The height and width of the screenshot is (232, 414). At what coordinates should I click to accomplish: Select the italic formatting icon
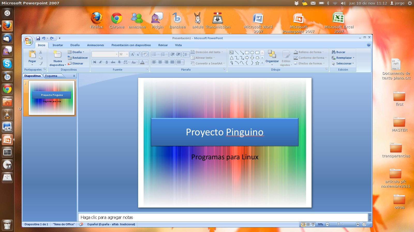click(x=101, y=62)
